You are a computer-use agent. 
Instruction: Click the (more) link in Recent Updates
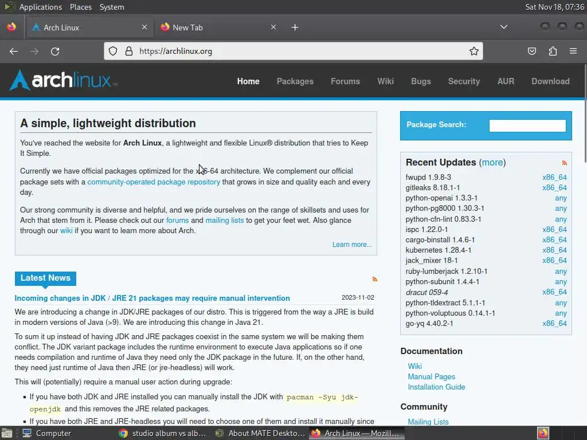click(x=492, y=162)
